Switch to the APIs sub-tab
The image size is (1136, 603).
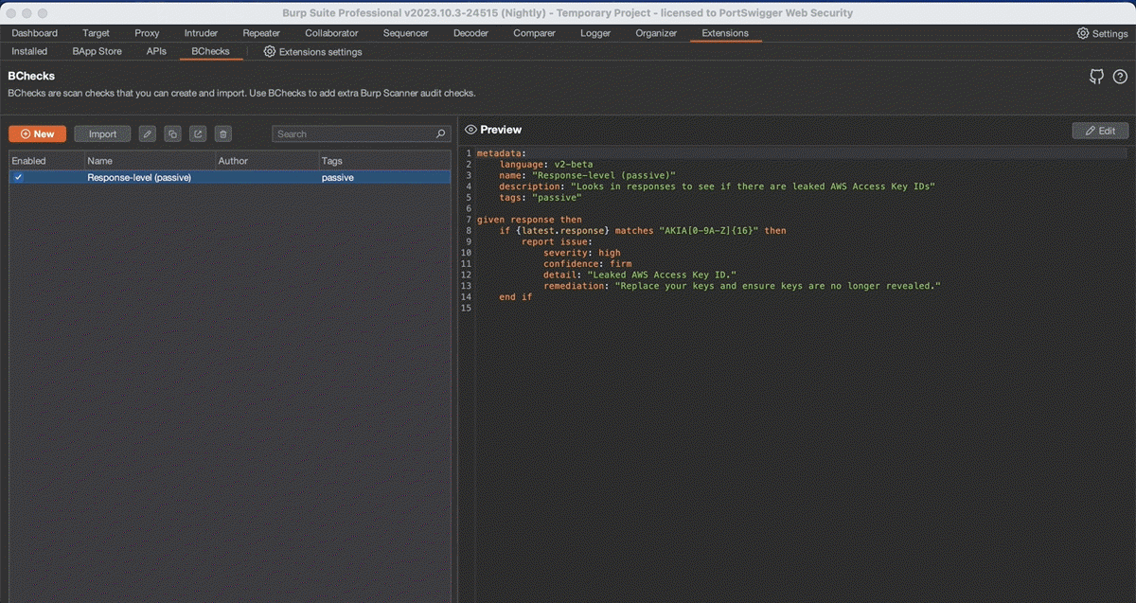156,52
